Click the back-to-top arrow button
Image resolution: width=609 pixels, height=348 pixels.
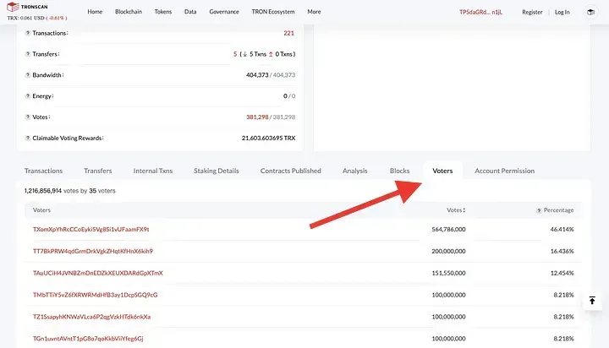(592, 301)
